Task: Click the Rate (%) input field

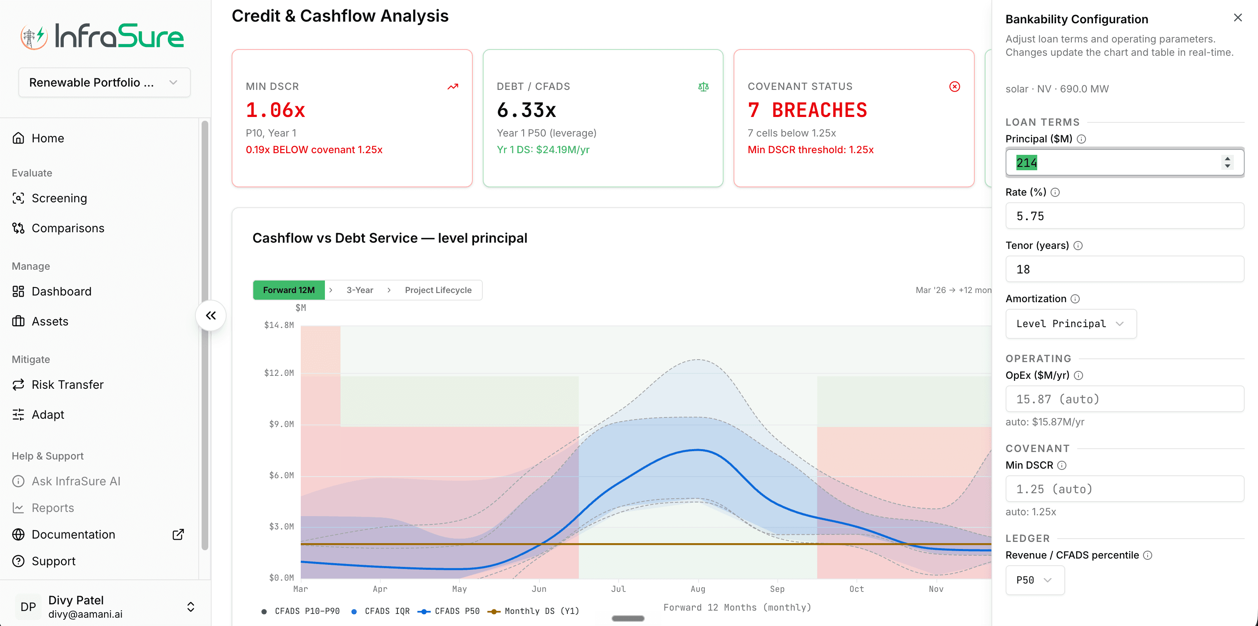Action: (1124, 216)
